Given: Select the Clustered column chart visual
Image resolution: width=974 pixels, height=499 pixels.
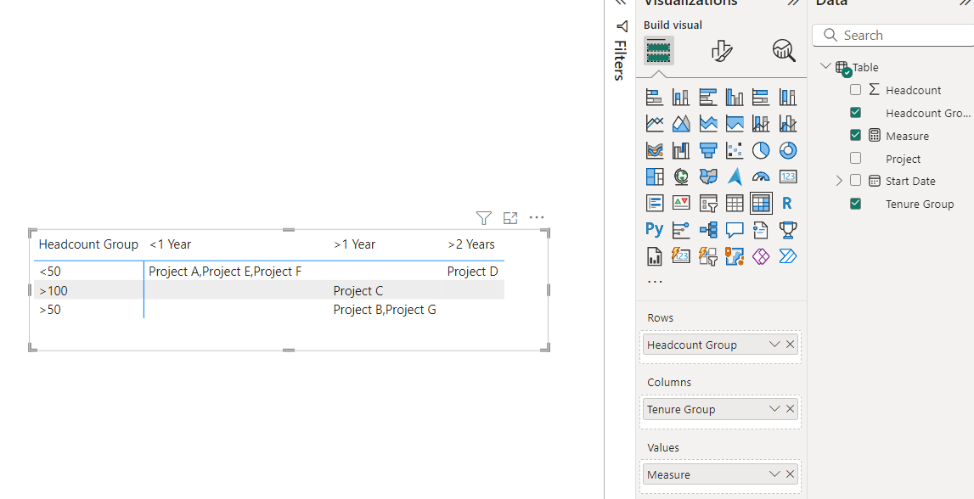Looking at the screenshot, I should pos(735,98).
